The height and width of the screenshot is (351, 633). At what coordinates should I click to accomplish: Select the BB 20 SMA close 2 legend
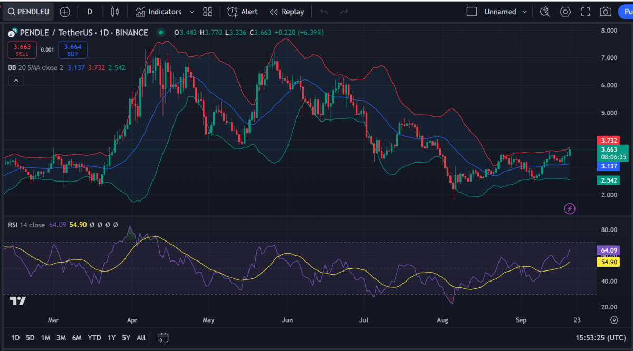point(35,67)
